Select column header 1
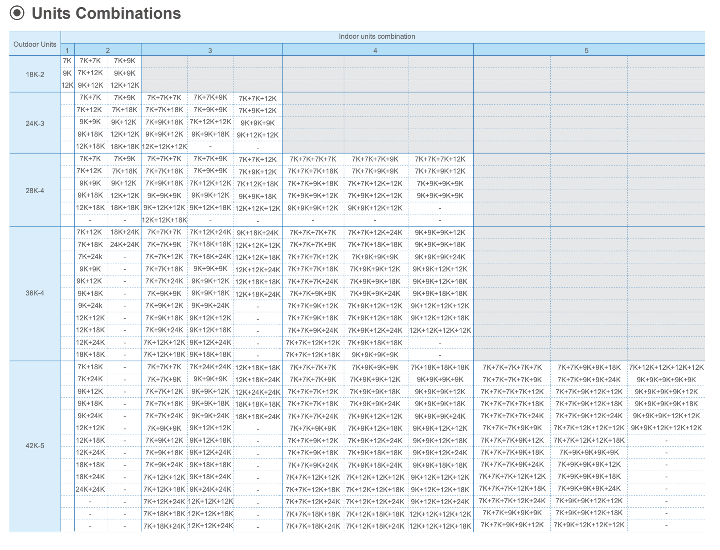 67,50
